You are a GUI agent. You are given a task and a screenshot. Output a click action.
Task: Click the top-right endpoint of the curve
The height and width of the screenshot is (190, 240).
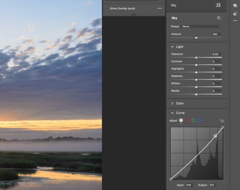[223, 127]
